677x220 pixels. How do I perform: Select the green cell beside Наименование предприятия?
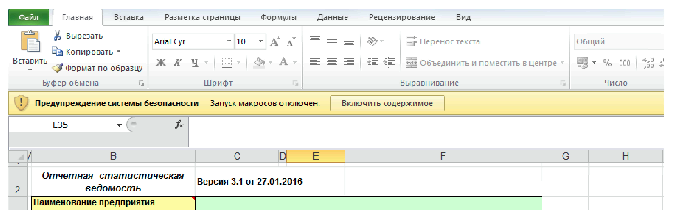pyautogui.click(x=368, y=203)
